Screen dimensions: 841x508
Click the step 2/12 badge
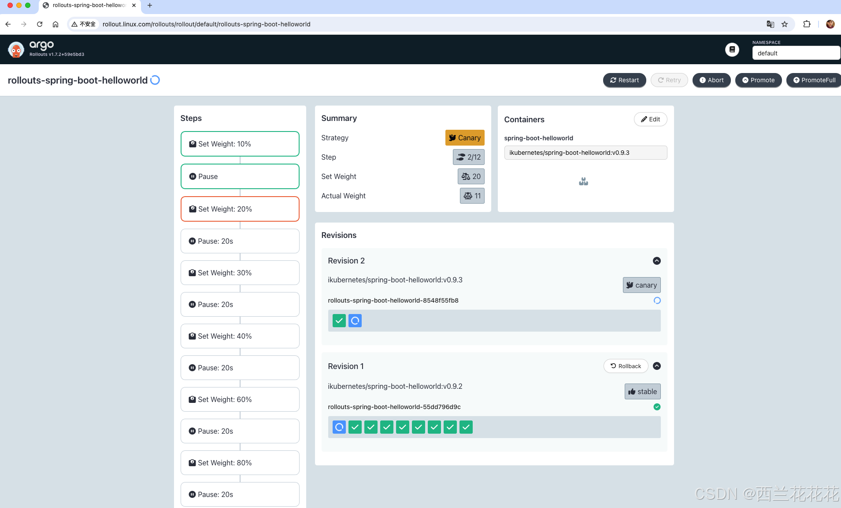(x=469, y=157)
